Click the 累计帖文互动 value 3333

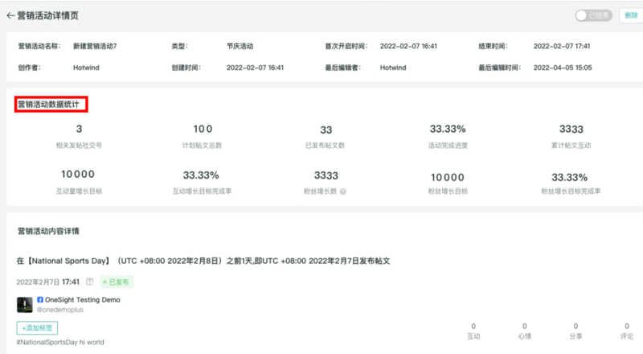tap(571, 129)
